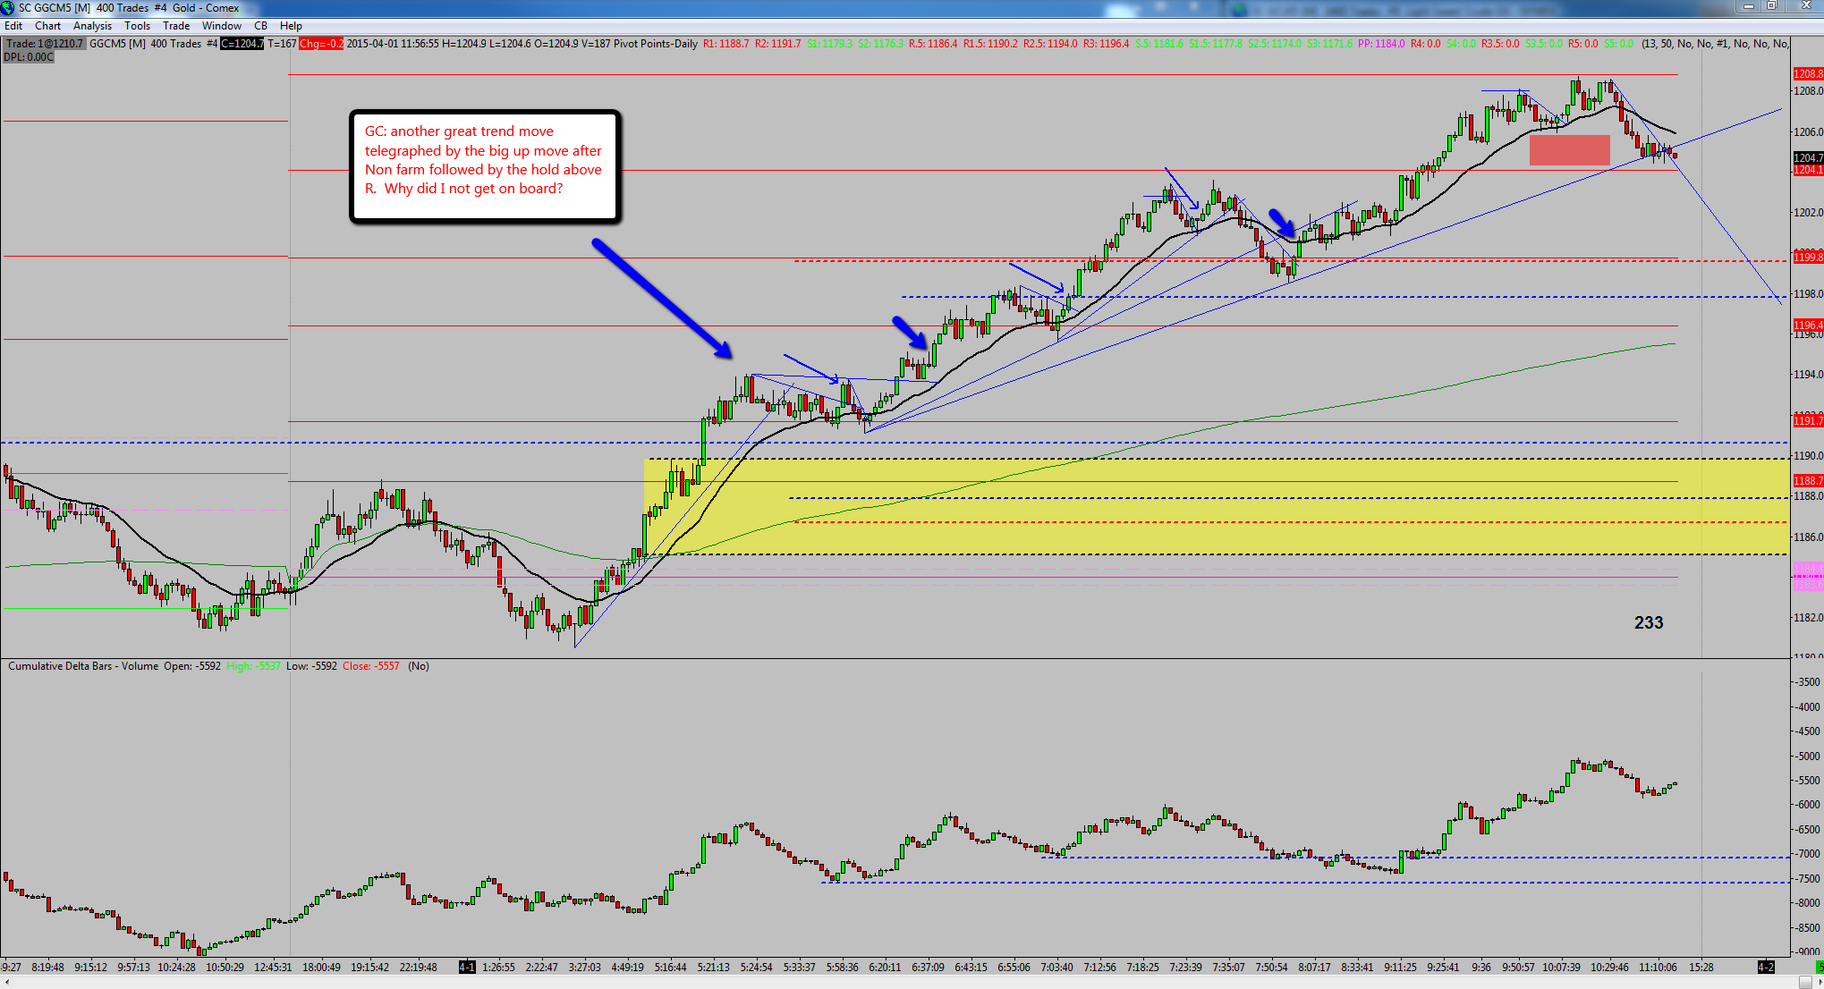
Task: Click the black 1204.7 last price tag
Action: (x=1808, y=158)
